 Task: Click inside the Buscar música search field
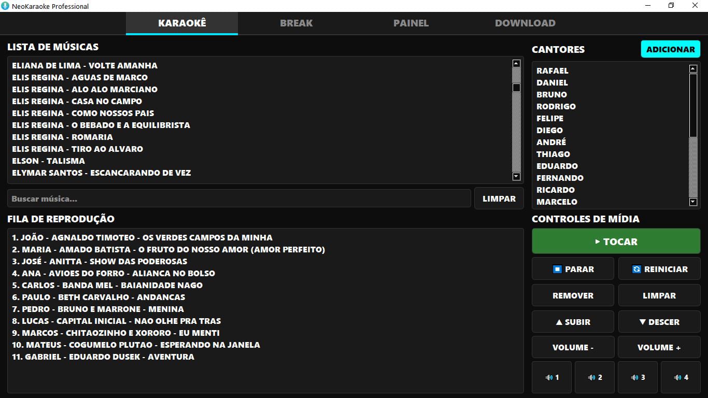pyautogui.click(x=238, y=198)
